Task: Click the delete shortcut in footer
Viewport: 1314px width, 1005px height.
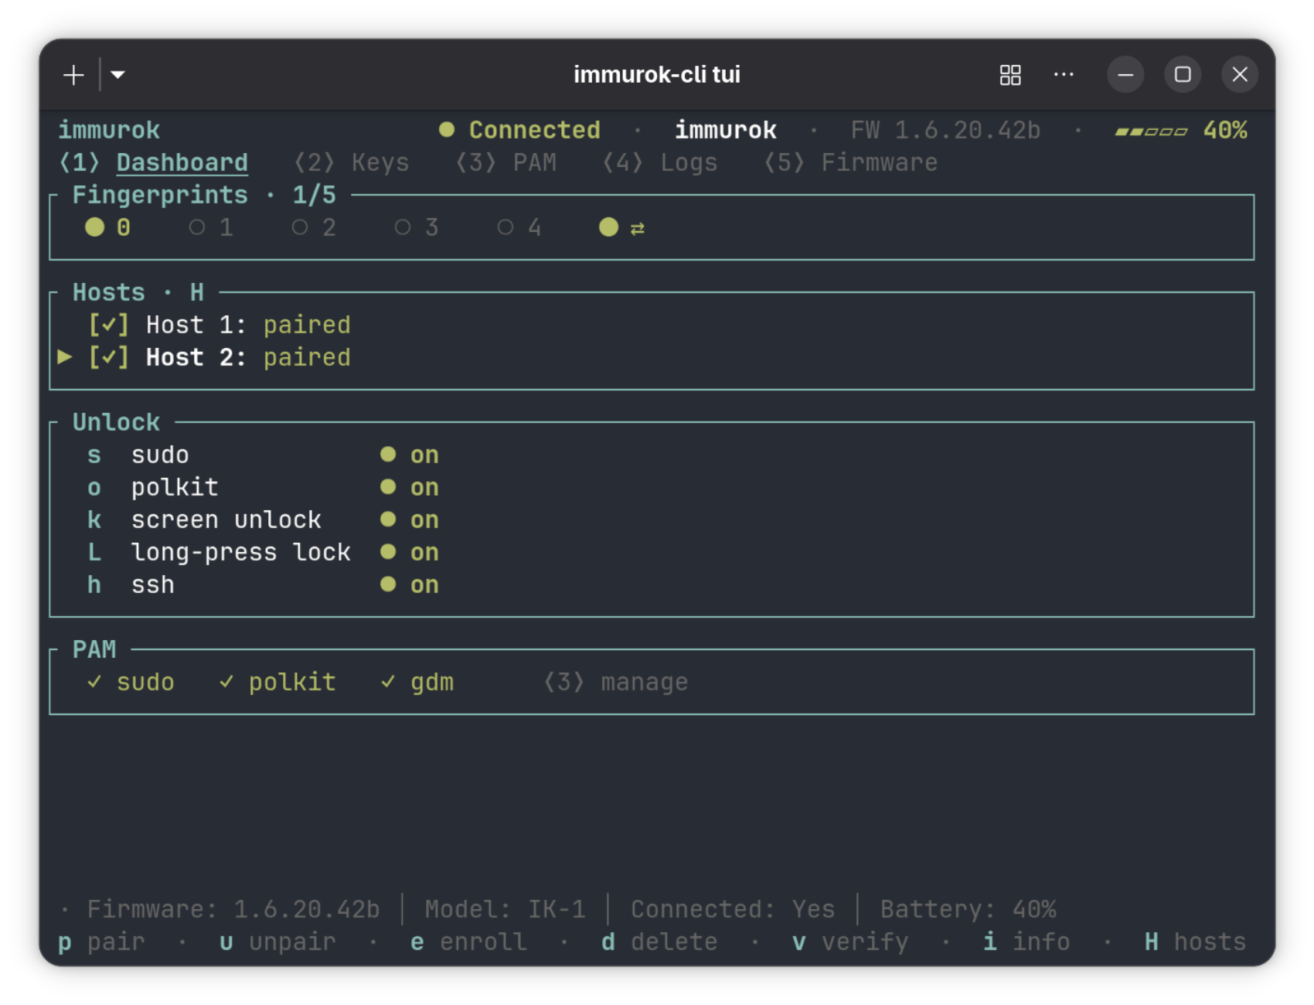Action: [x=659, y=942]
